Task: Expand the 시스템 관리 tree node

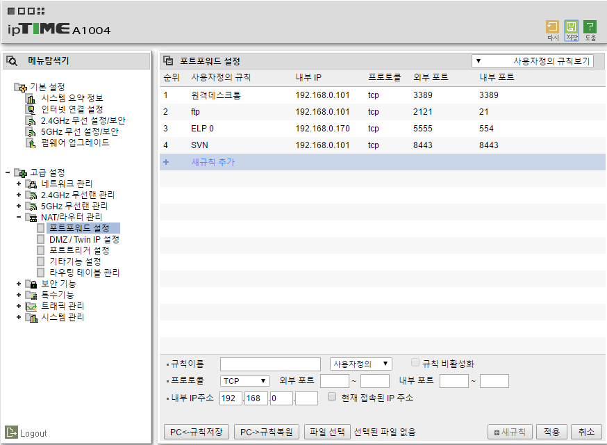Action: pyautogui.click(x=19, y=317)
